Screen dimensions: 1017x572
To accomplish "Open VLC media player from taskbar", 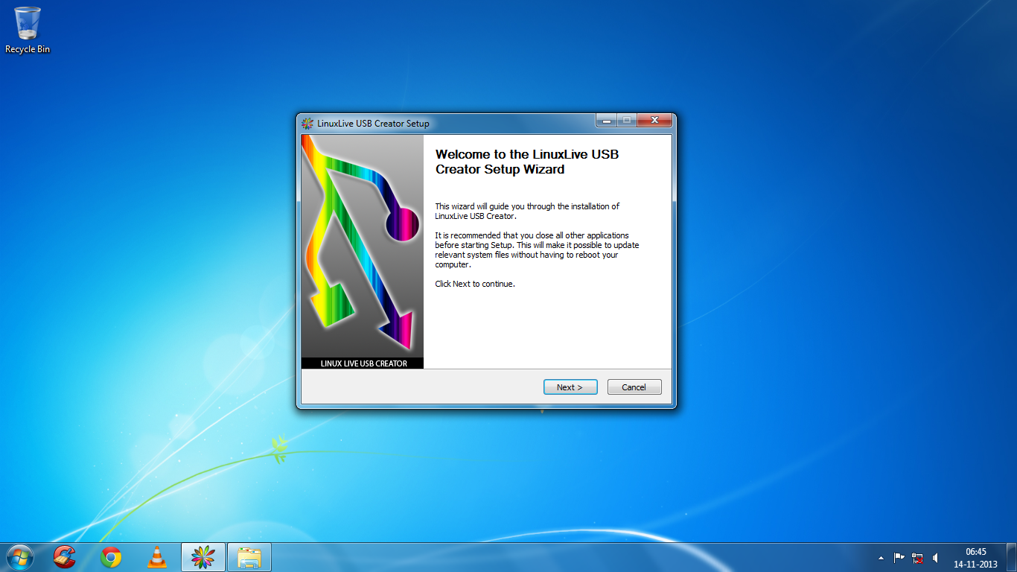I will click(x=157, y=557).
